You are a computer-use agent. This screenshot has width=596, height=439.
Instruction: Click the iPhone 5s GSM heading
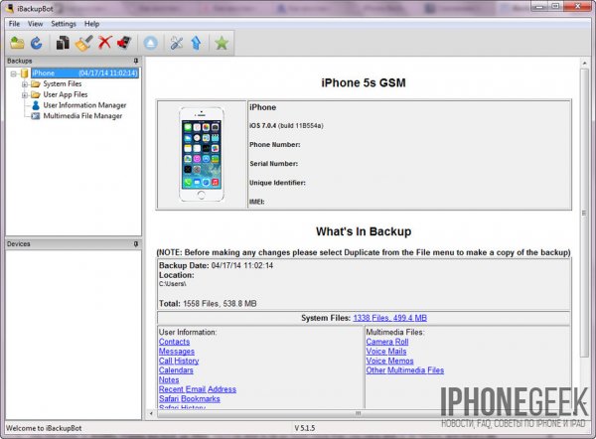pyautogui.click(x=364, y=82)
